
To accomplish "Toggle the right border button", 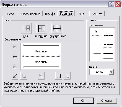I will click(59, 76).
